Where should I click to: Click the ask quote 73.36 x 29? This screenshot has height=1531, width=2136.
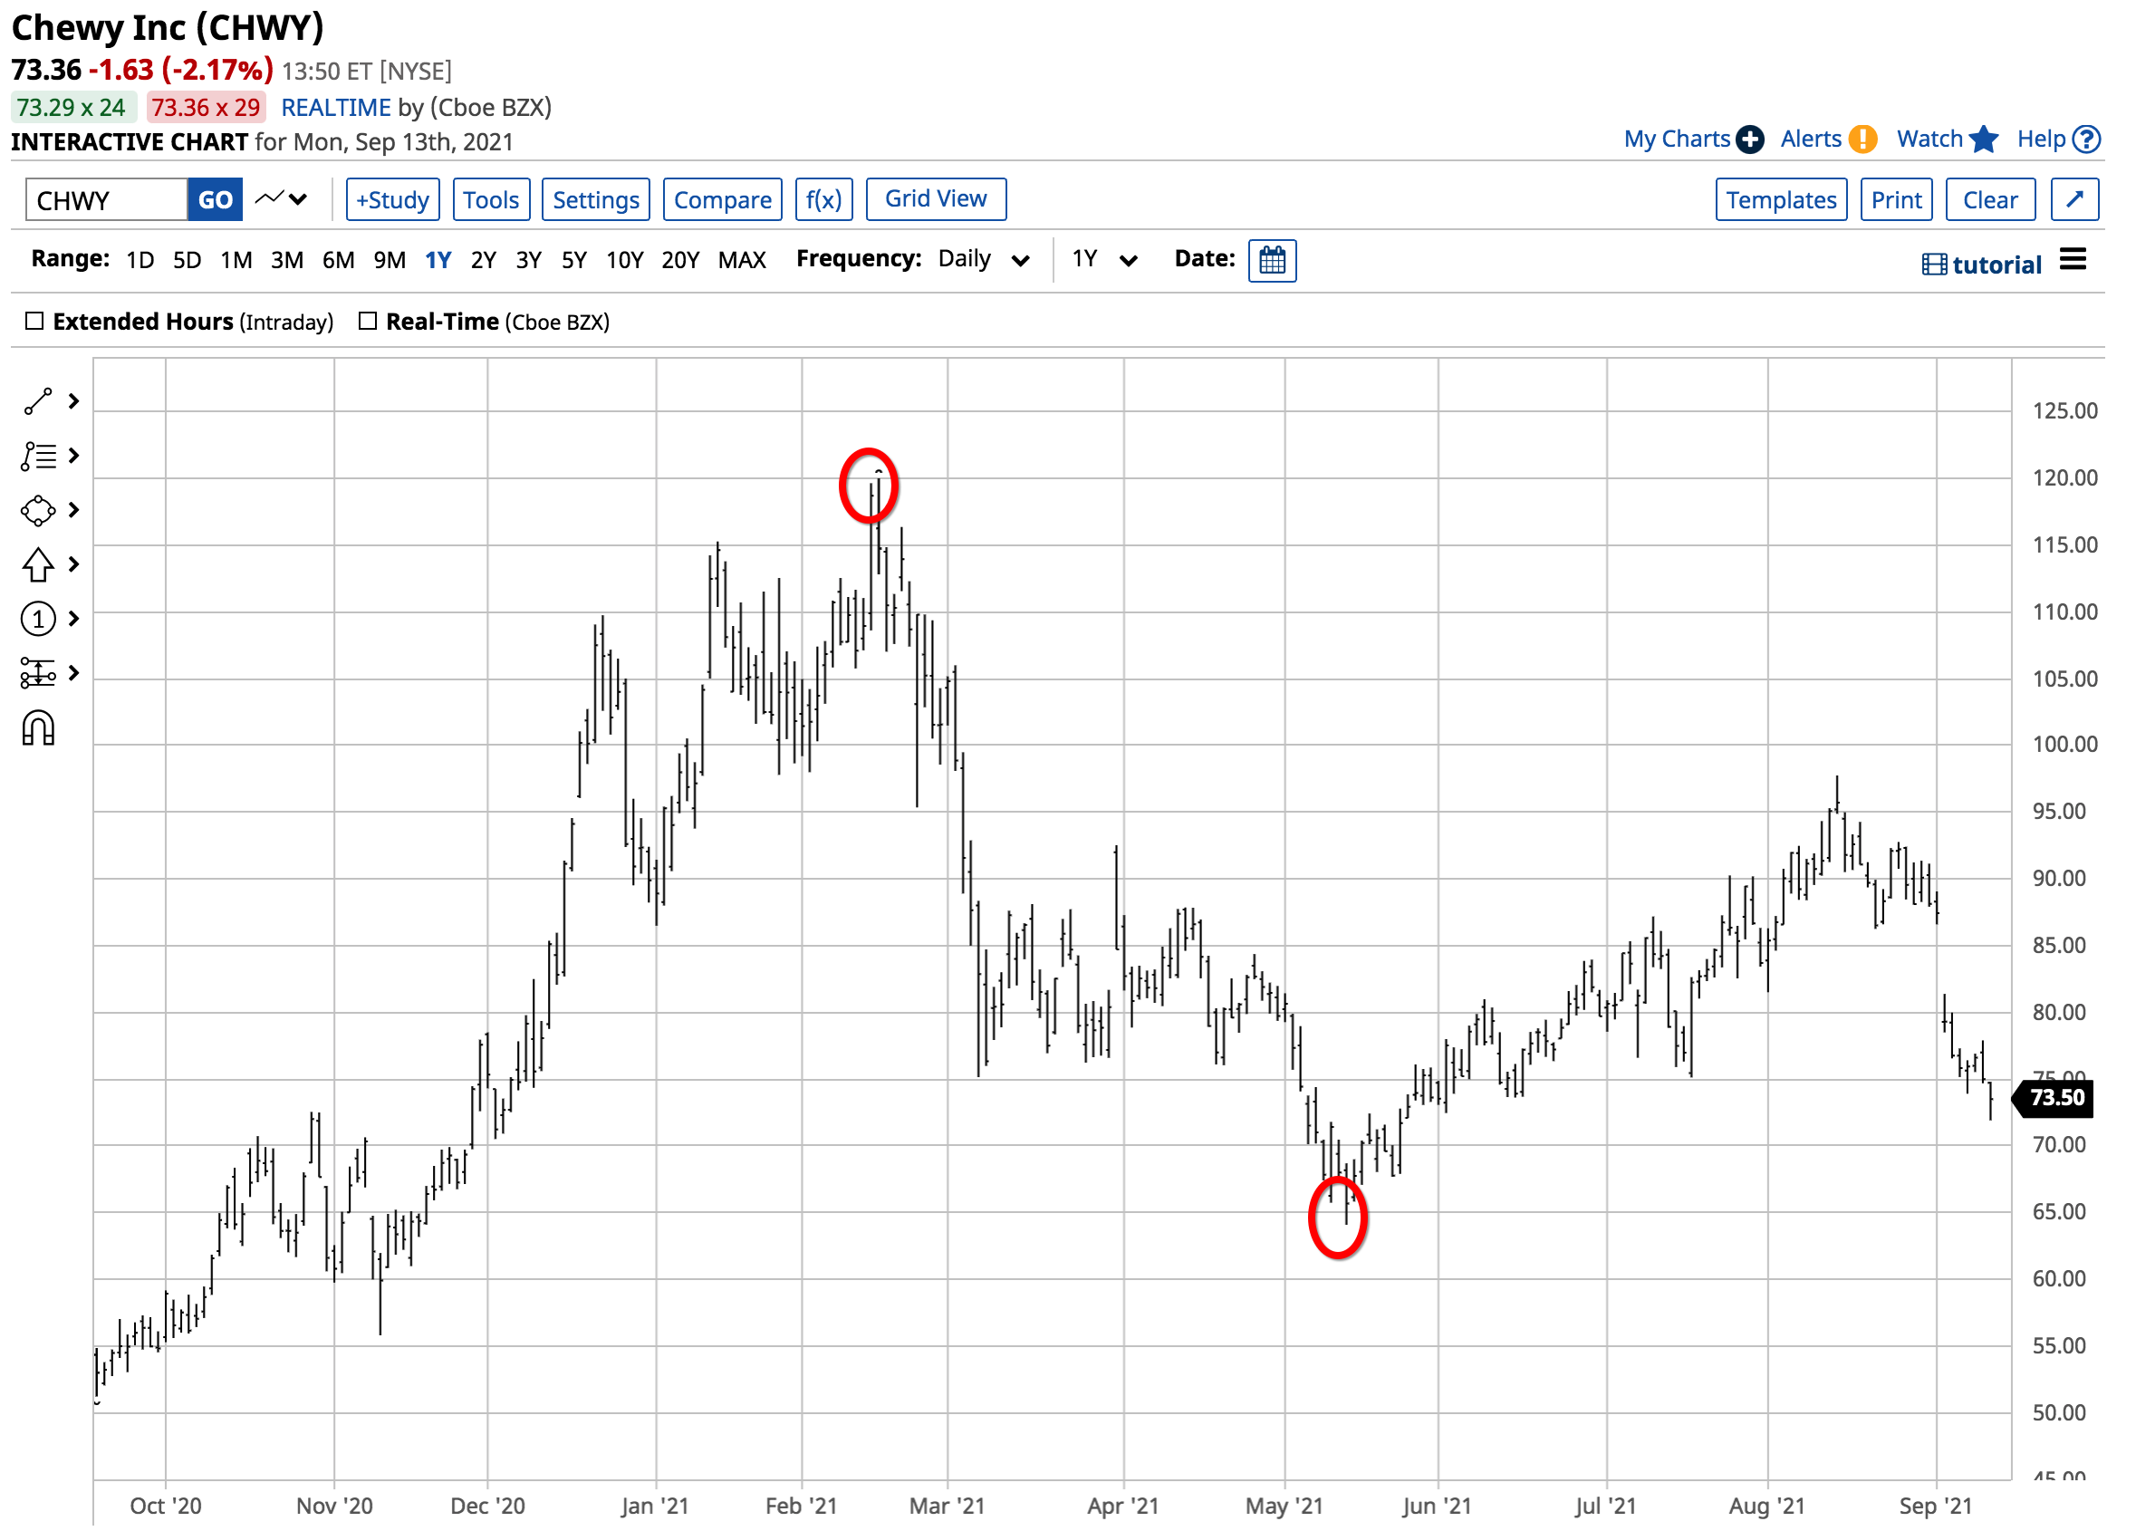207,108
